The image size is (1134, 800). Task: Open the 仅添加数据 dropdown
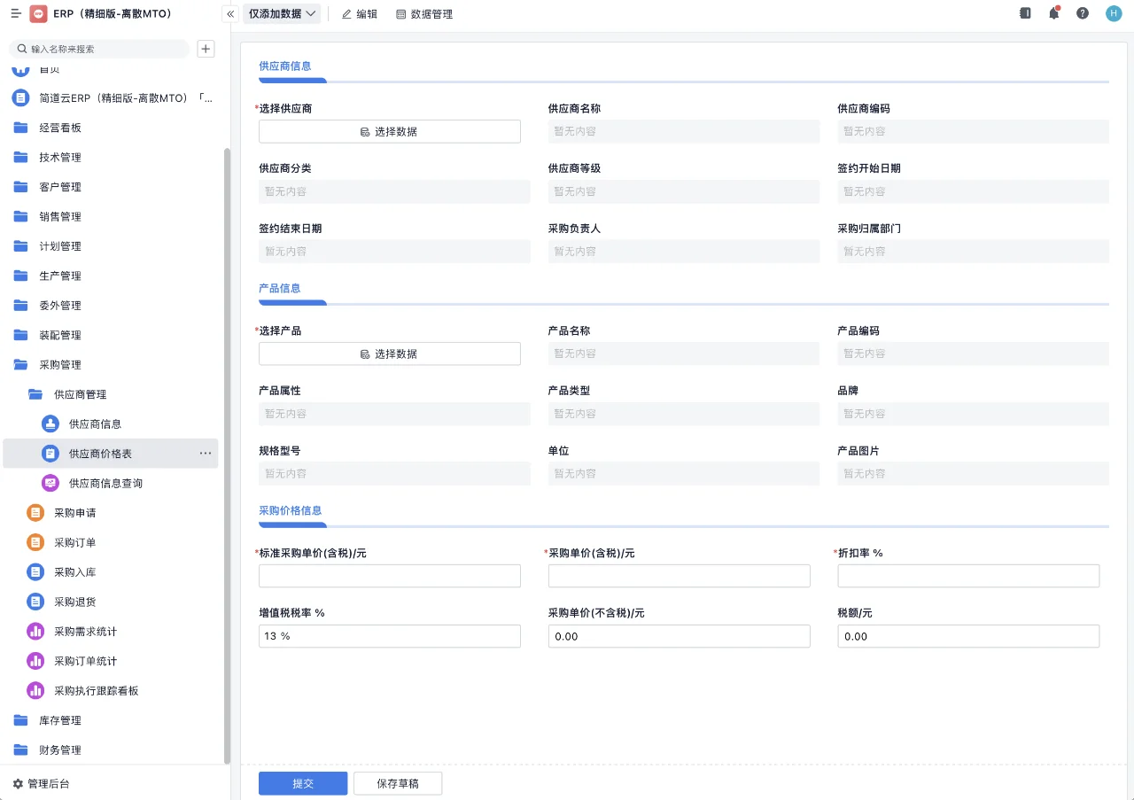point(281,13)
